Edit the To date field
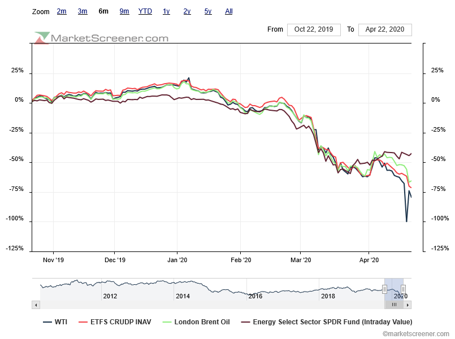The height and width of the screenshot is (339, 455). [x=385, y=29]
